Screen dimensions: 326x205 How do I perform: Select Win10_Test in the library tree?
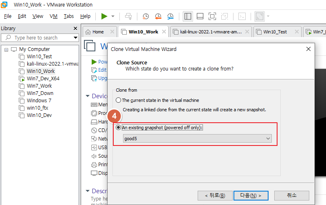39,57
